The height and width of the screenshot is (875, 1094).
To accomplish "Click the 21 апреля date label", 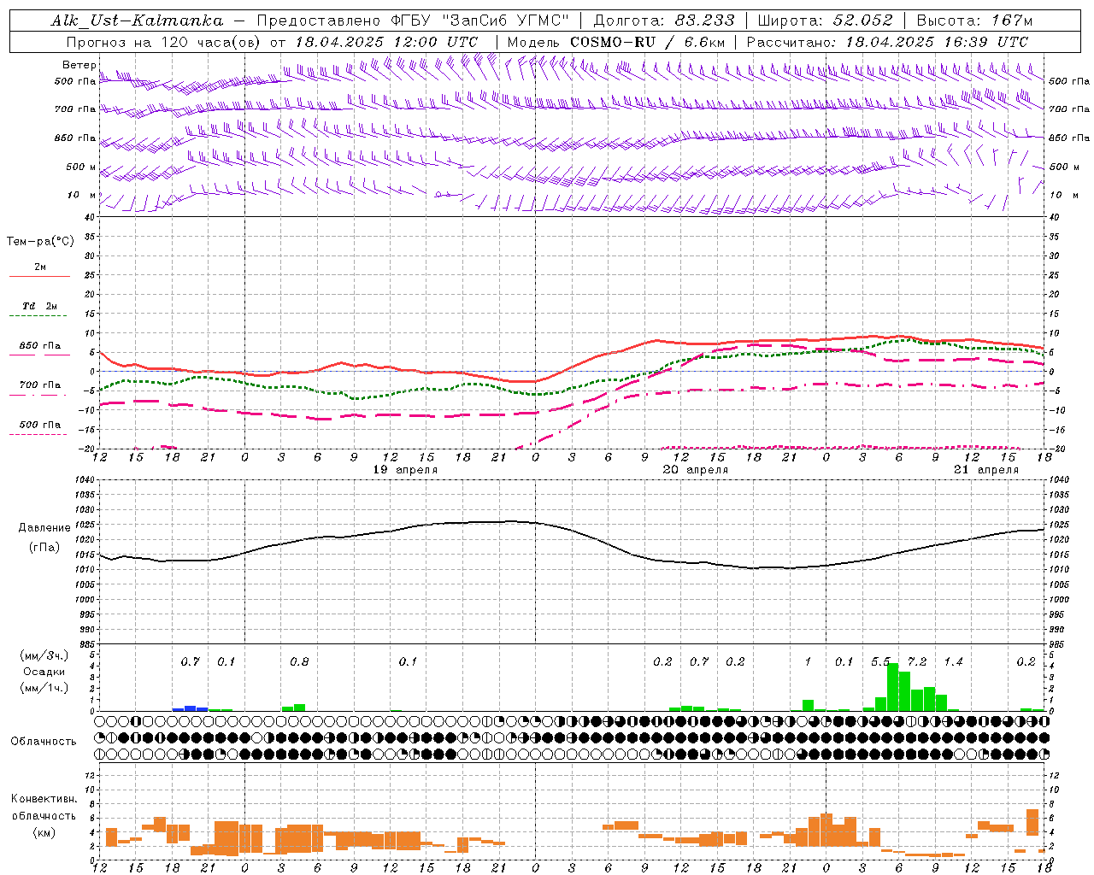I will click(x=986, y=470).
